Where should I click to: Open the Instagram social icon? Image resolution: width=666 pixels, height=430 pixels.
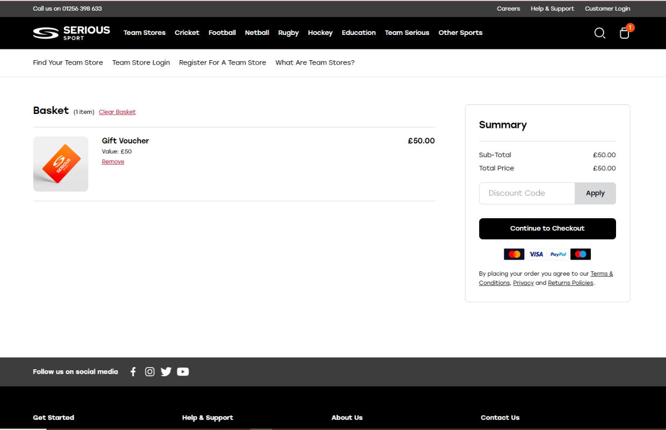coord(150,371)
